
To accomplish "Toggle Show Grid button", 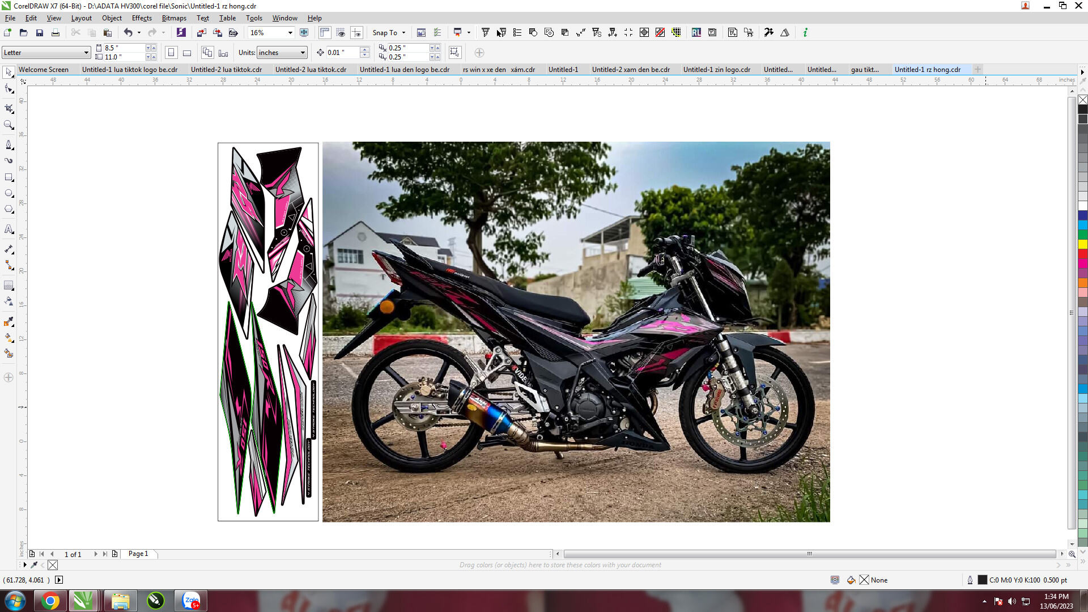I will (341, 33).
